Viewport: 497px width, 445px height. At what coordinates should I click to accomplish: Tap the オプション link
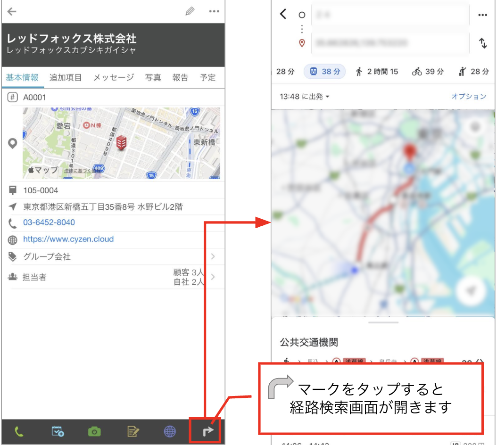pos(469,96)
